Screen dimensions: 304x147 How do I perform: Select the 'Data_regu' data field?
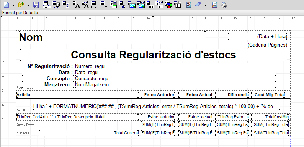(x=175, y=73)
